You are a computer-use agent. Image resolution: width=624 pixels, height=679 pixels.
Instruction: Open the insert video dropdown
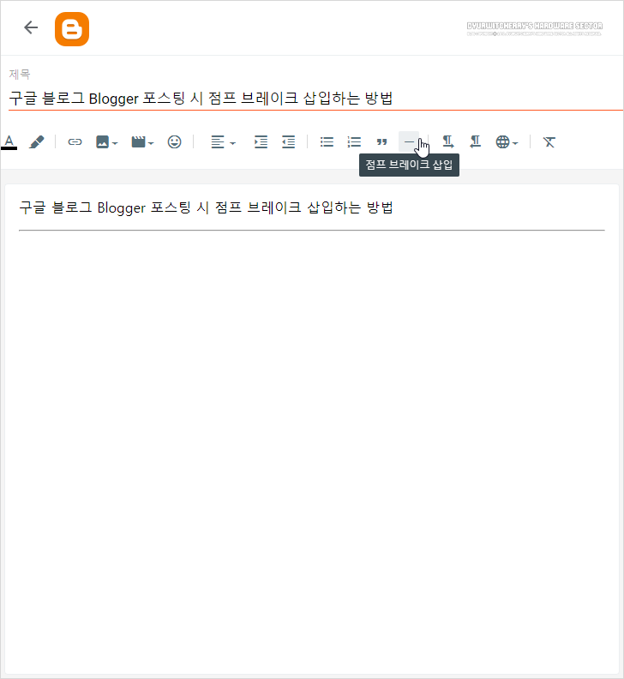click(142, 142)
